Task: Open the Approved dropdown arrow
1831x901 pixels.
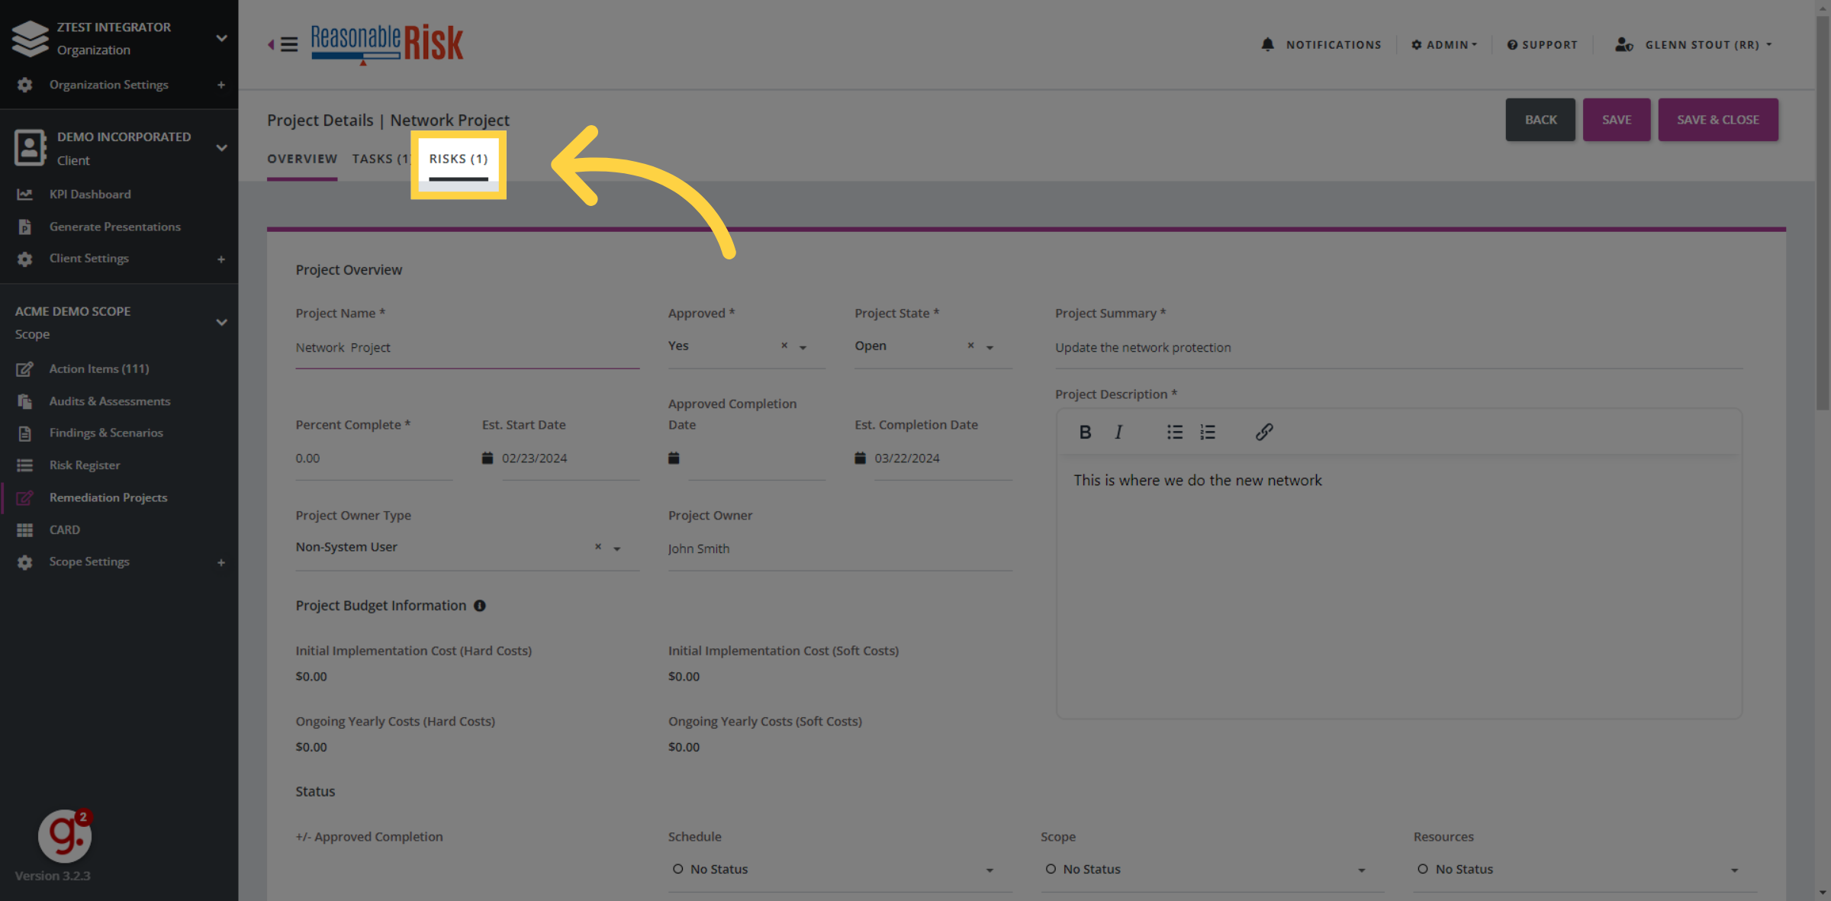Action: pos(803,347)
